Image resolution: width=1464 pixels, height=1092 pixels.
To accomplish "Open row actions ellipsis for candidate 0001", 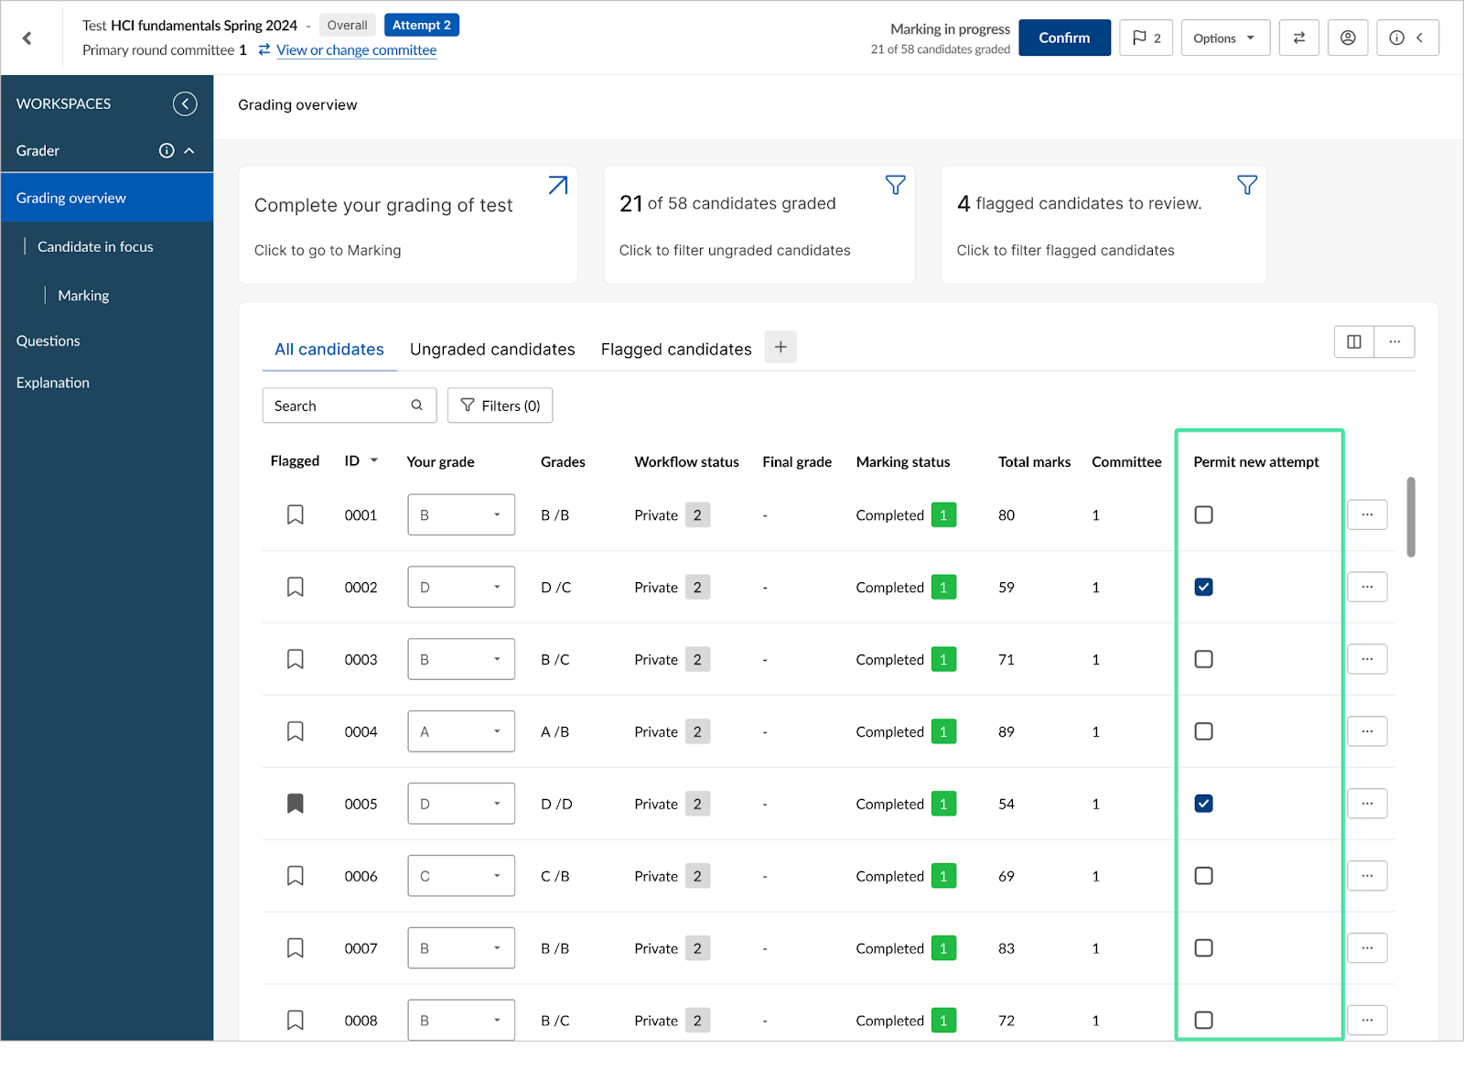I will tap(1367, 514).
